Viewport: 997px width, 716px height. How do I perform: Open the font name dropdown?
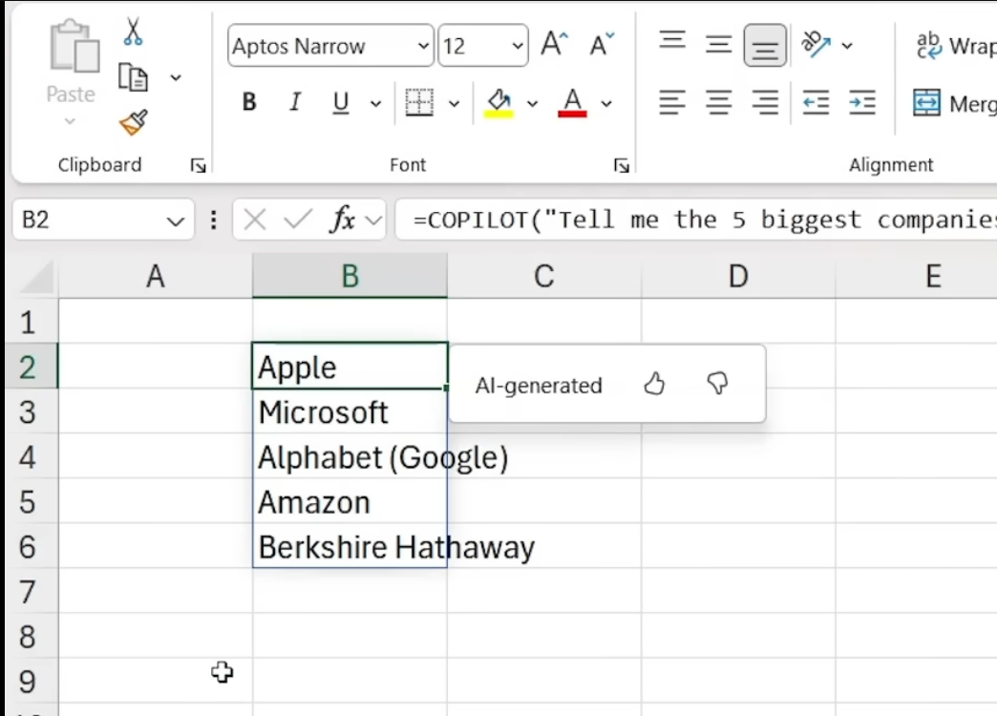[423, 46]
